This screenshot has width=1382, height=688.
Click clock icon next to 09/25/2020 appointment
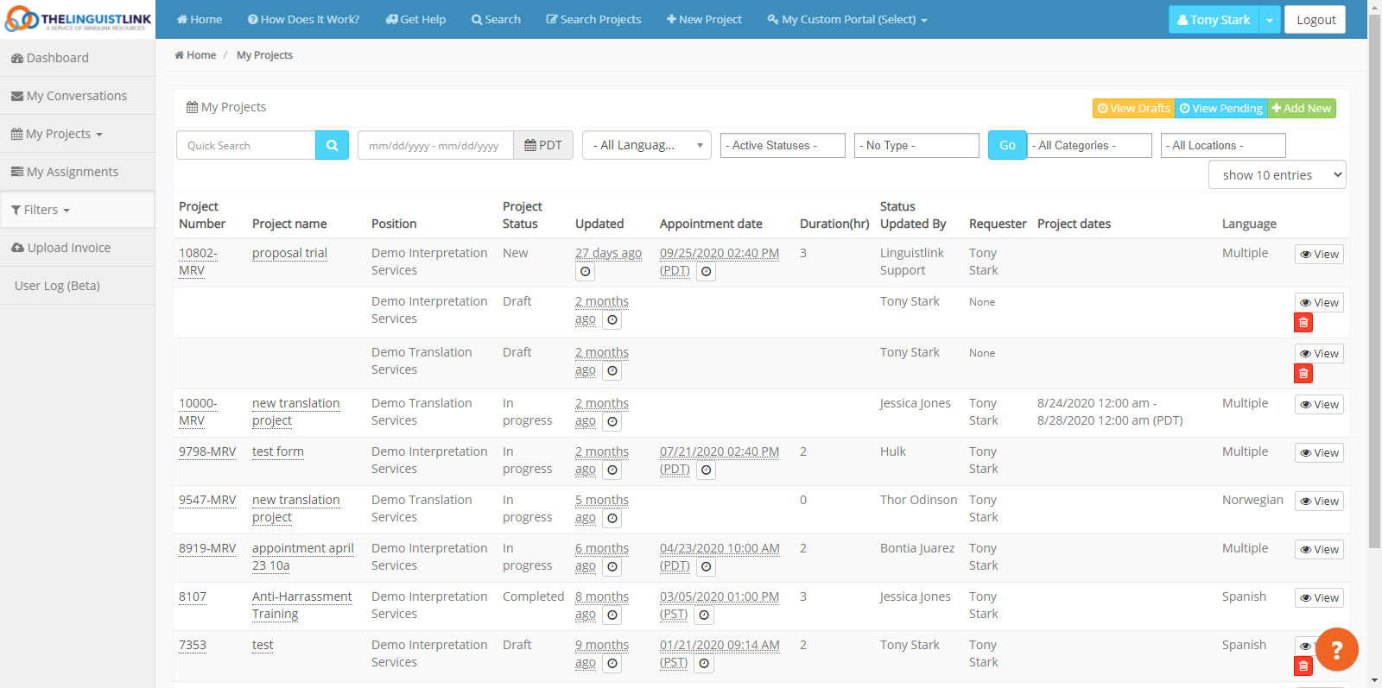point(706,272)
